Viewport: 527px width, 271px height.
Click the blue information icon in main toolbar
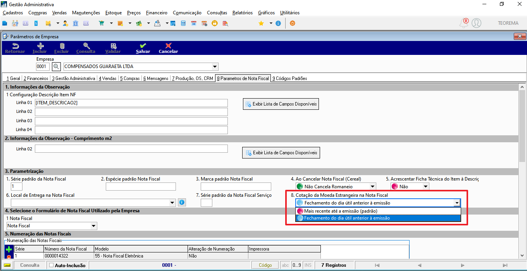278,23
